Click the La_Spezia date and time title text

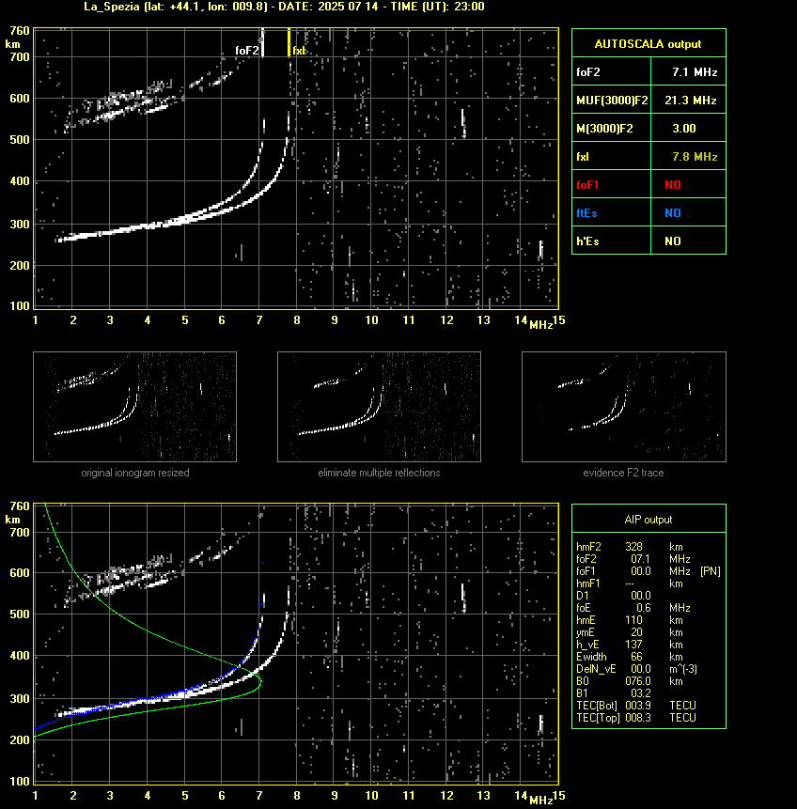click(284, 7)
